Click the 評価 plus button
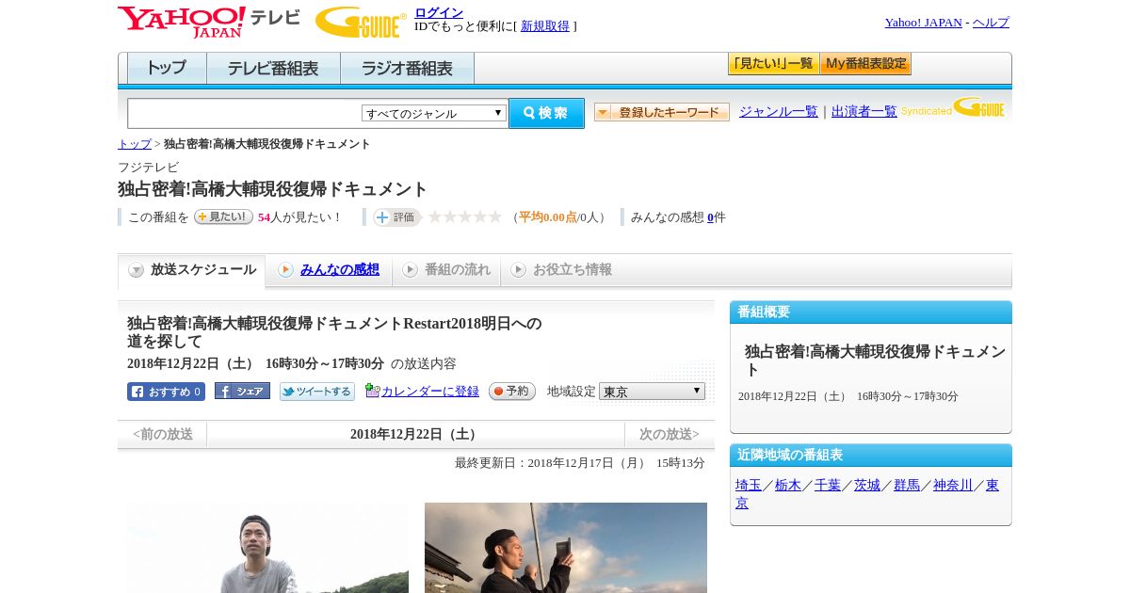 396,217
